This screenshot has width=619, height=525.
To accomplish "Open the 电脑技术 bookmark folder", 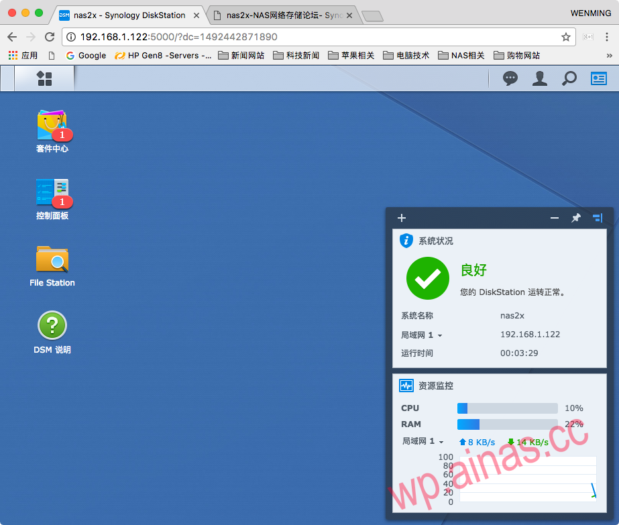I will [x=406, y=55].
